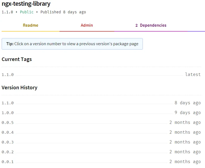The height and width of the screenshot is (168, 205).
Task: Click version 0.0.2 in history
Action: pyautogui.click(x=8, y=152)
